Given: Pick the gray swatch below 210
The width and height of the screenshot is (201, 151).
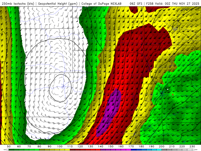Looking at the screenshot, I should pyautogui.click(x=174, y=150).
